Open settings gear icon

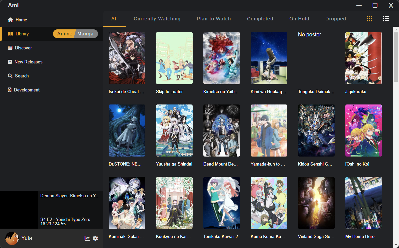(95, 238)
